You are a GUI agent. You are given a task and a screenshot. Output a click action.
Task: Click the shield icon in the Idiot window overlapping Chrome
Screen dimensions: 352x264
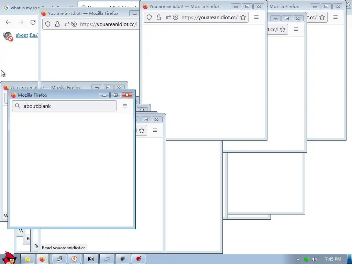[x=47, y=24]
